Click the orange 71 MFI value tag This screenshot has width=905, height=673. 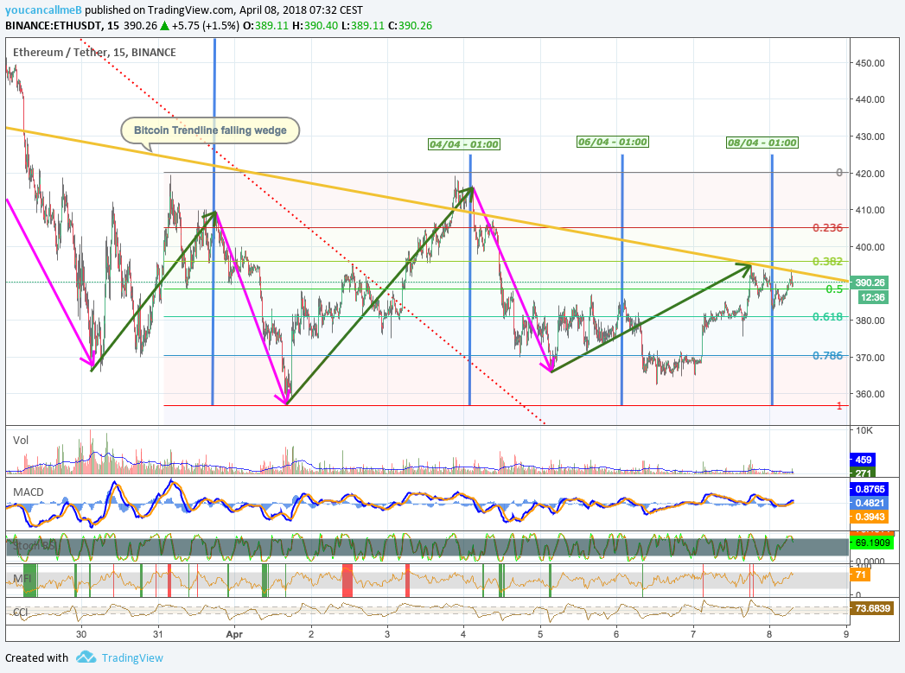[860, 575]
